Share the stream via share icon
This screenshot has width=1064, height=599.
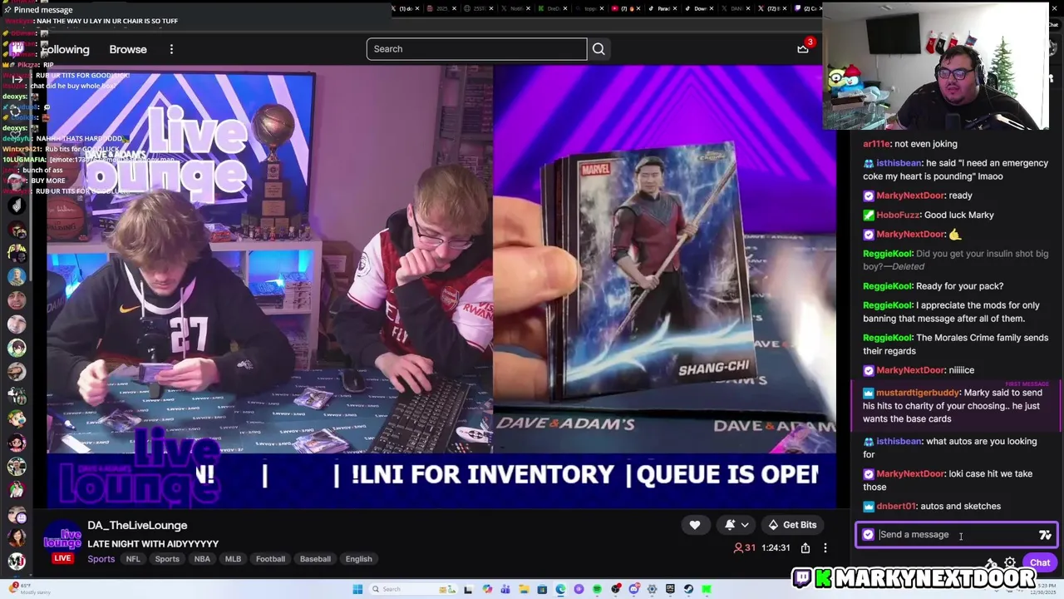pyautogui.click(x=805, y=548)
